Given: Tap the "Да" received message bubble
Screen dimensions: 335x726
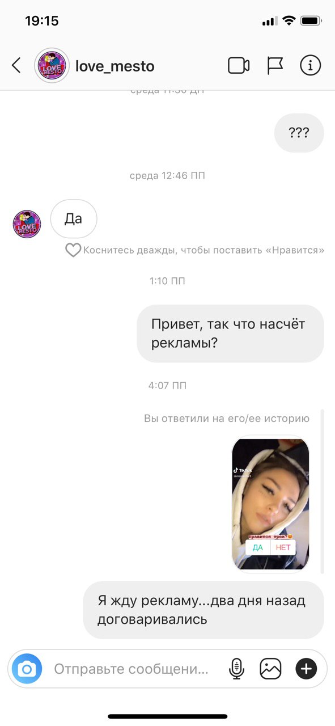Looking at the screenshot, I should tap(74, 218).
